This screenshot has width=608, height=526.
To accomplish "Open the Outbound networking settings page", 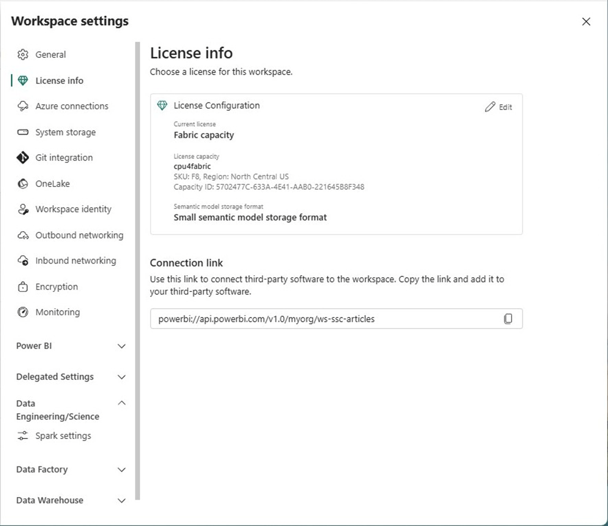I will tap(79, 235).
